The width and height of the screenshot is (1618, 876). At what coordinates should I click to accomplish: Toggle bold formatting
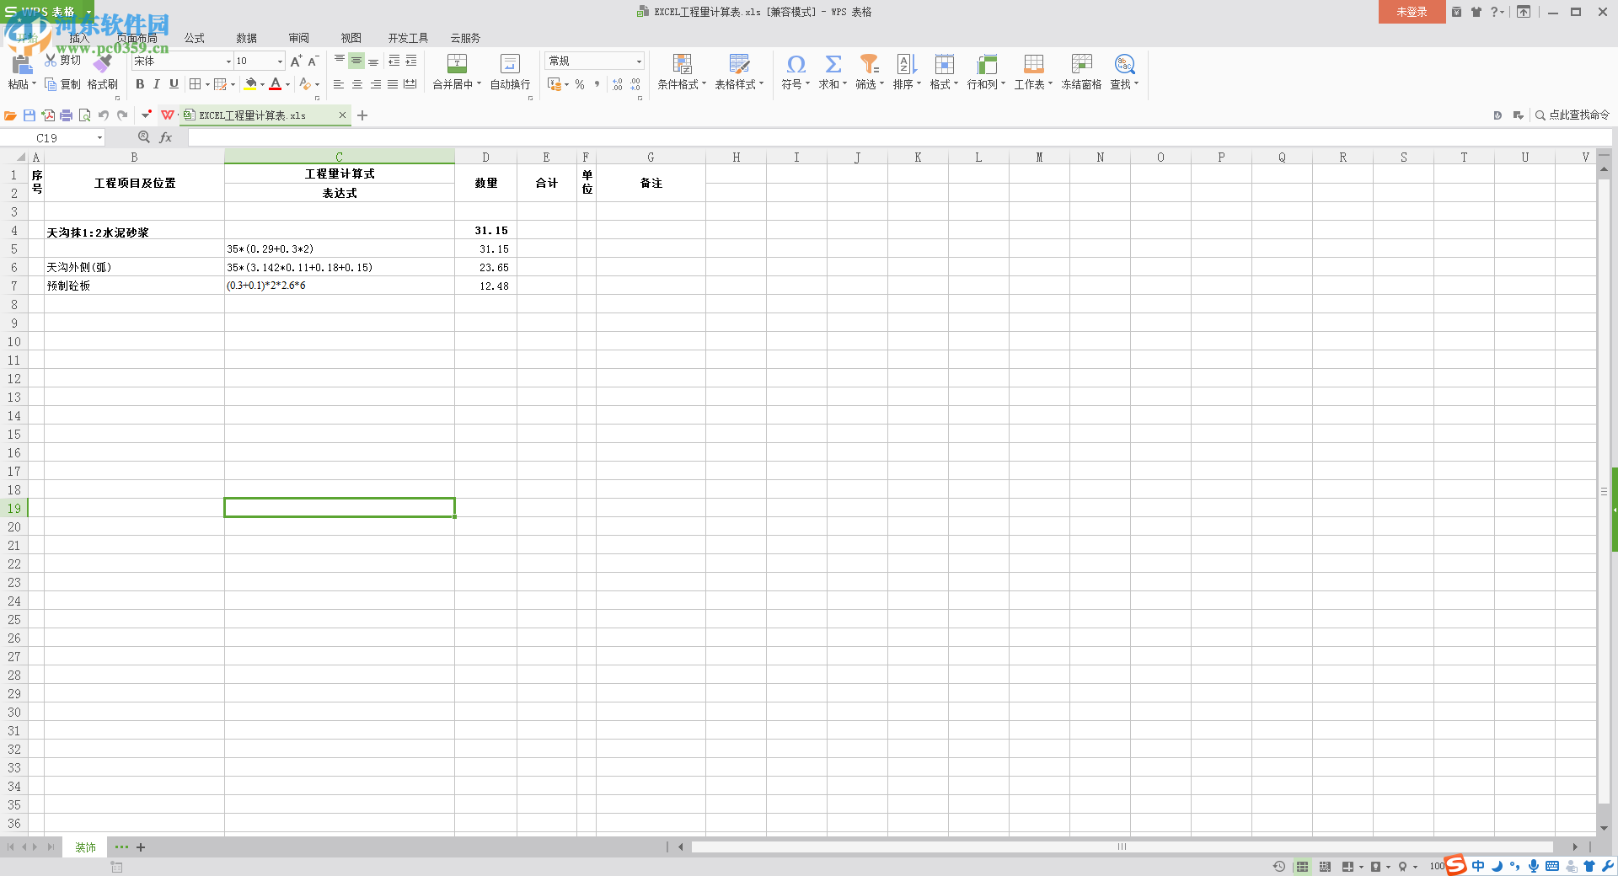[140, 84]
